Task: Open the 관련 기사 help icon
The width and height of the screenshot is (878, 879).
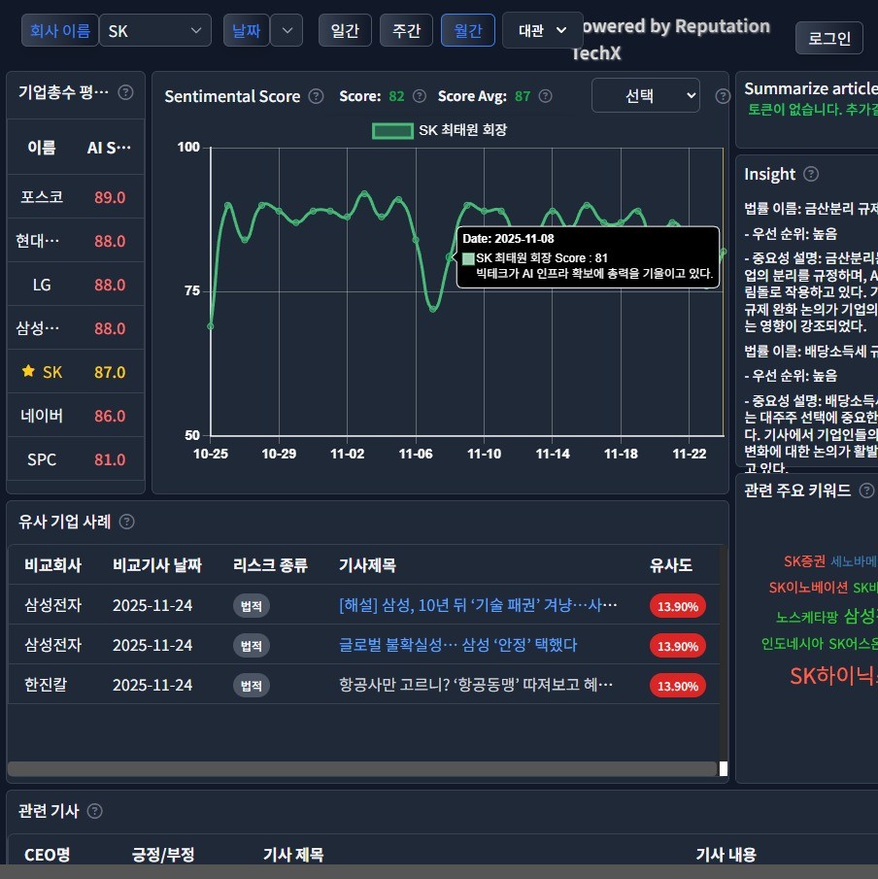Action: (93, 811)
